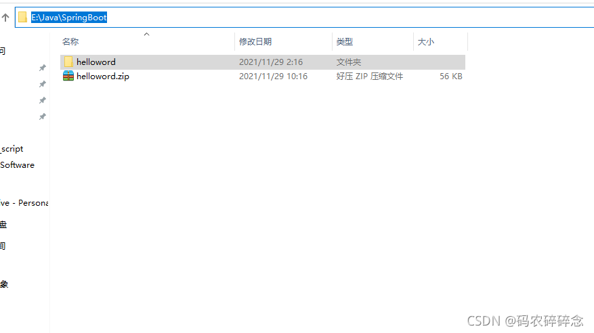Click the fourth pin icon in sidebar
The width and height of the screenshot is (594, 333).
43,116
